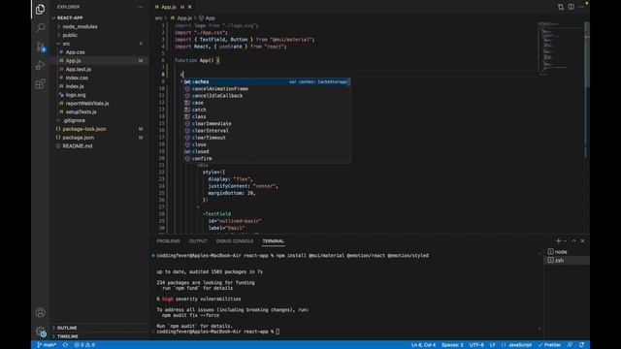Split the editor right

tap(572, 7)
